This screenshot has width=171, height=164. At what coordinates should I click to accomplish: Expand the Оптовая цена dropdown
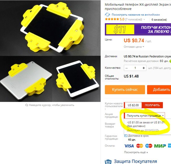point(134,47)
